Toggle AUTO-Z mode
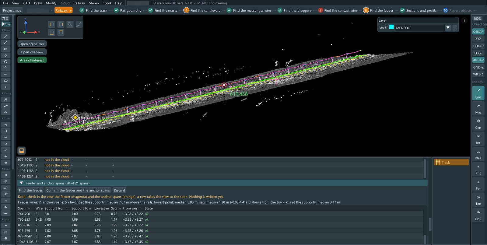This screenshot has height=245, width=487. pos(478,60)
